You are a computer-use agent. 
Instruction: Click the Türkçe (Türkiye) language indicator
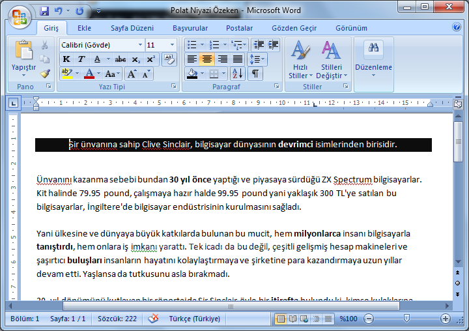point(194,319)
